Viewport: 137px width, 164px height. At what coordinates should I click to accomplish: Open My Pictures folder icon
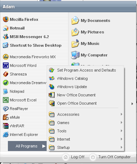(75, 32)
